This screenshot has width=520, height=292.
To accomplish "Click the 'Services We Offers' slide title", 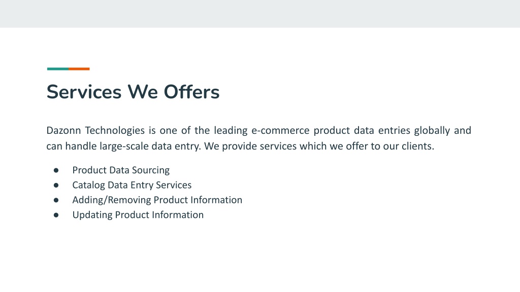I will (133, 92).
